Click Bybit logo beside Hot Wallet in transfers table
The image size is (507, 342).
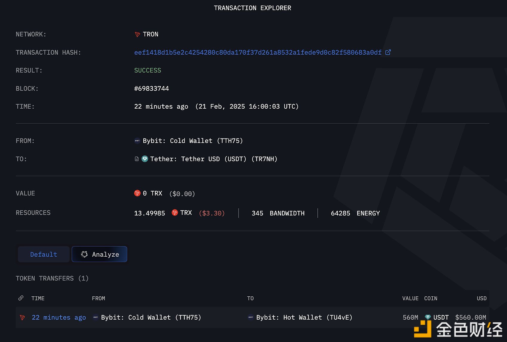251,317
